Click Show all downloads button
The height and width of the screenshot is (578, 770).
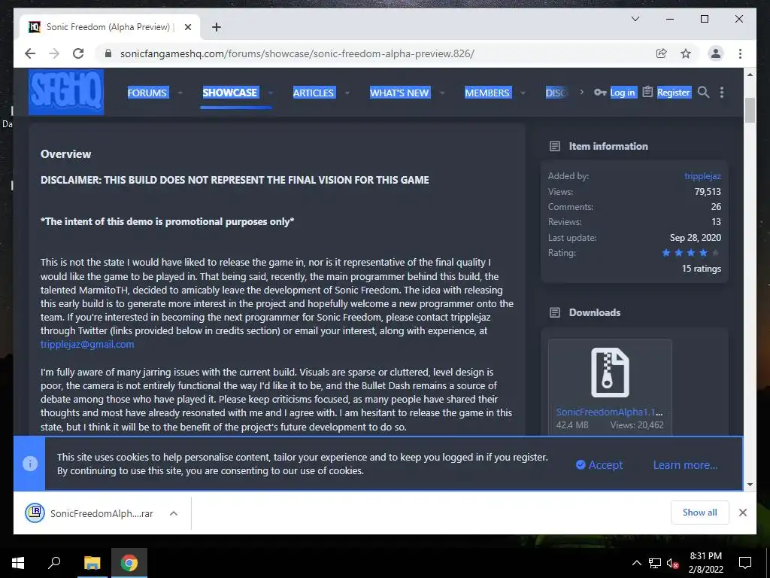click(700, 513)
